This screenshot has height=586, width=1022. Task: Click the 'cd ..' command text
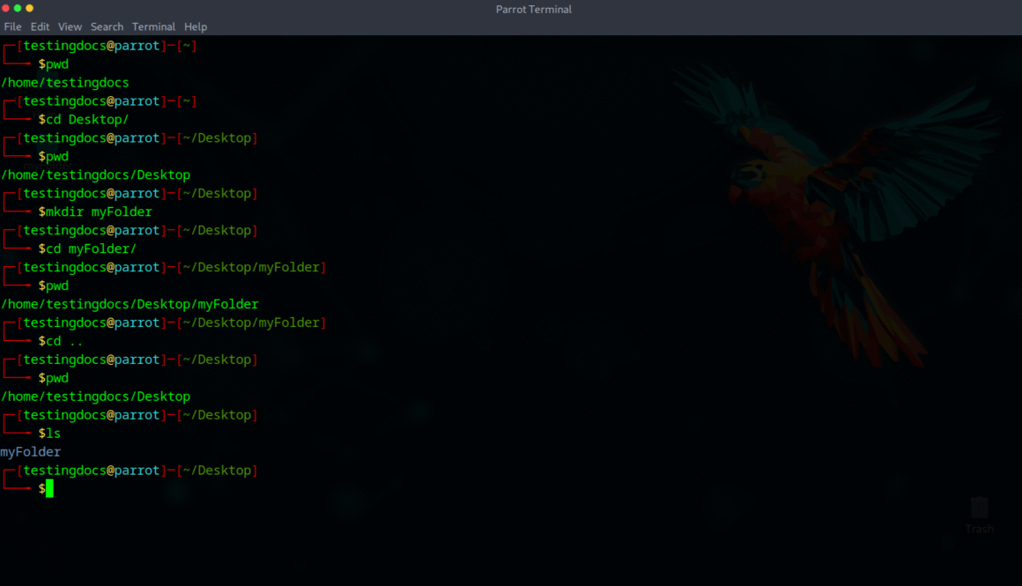pyautogui.click(x=64, y=342)
